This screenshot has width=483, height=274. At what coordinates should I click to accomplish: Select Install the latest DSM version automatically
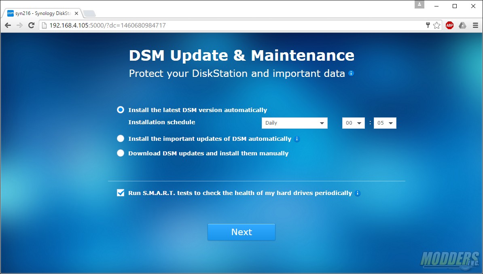(x=121, y=110)
